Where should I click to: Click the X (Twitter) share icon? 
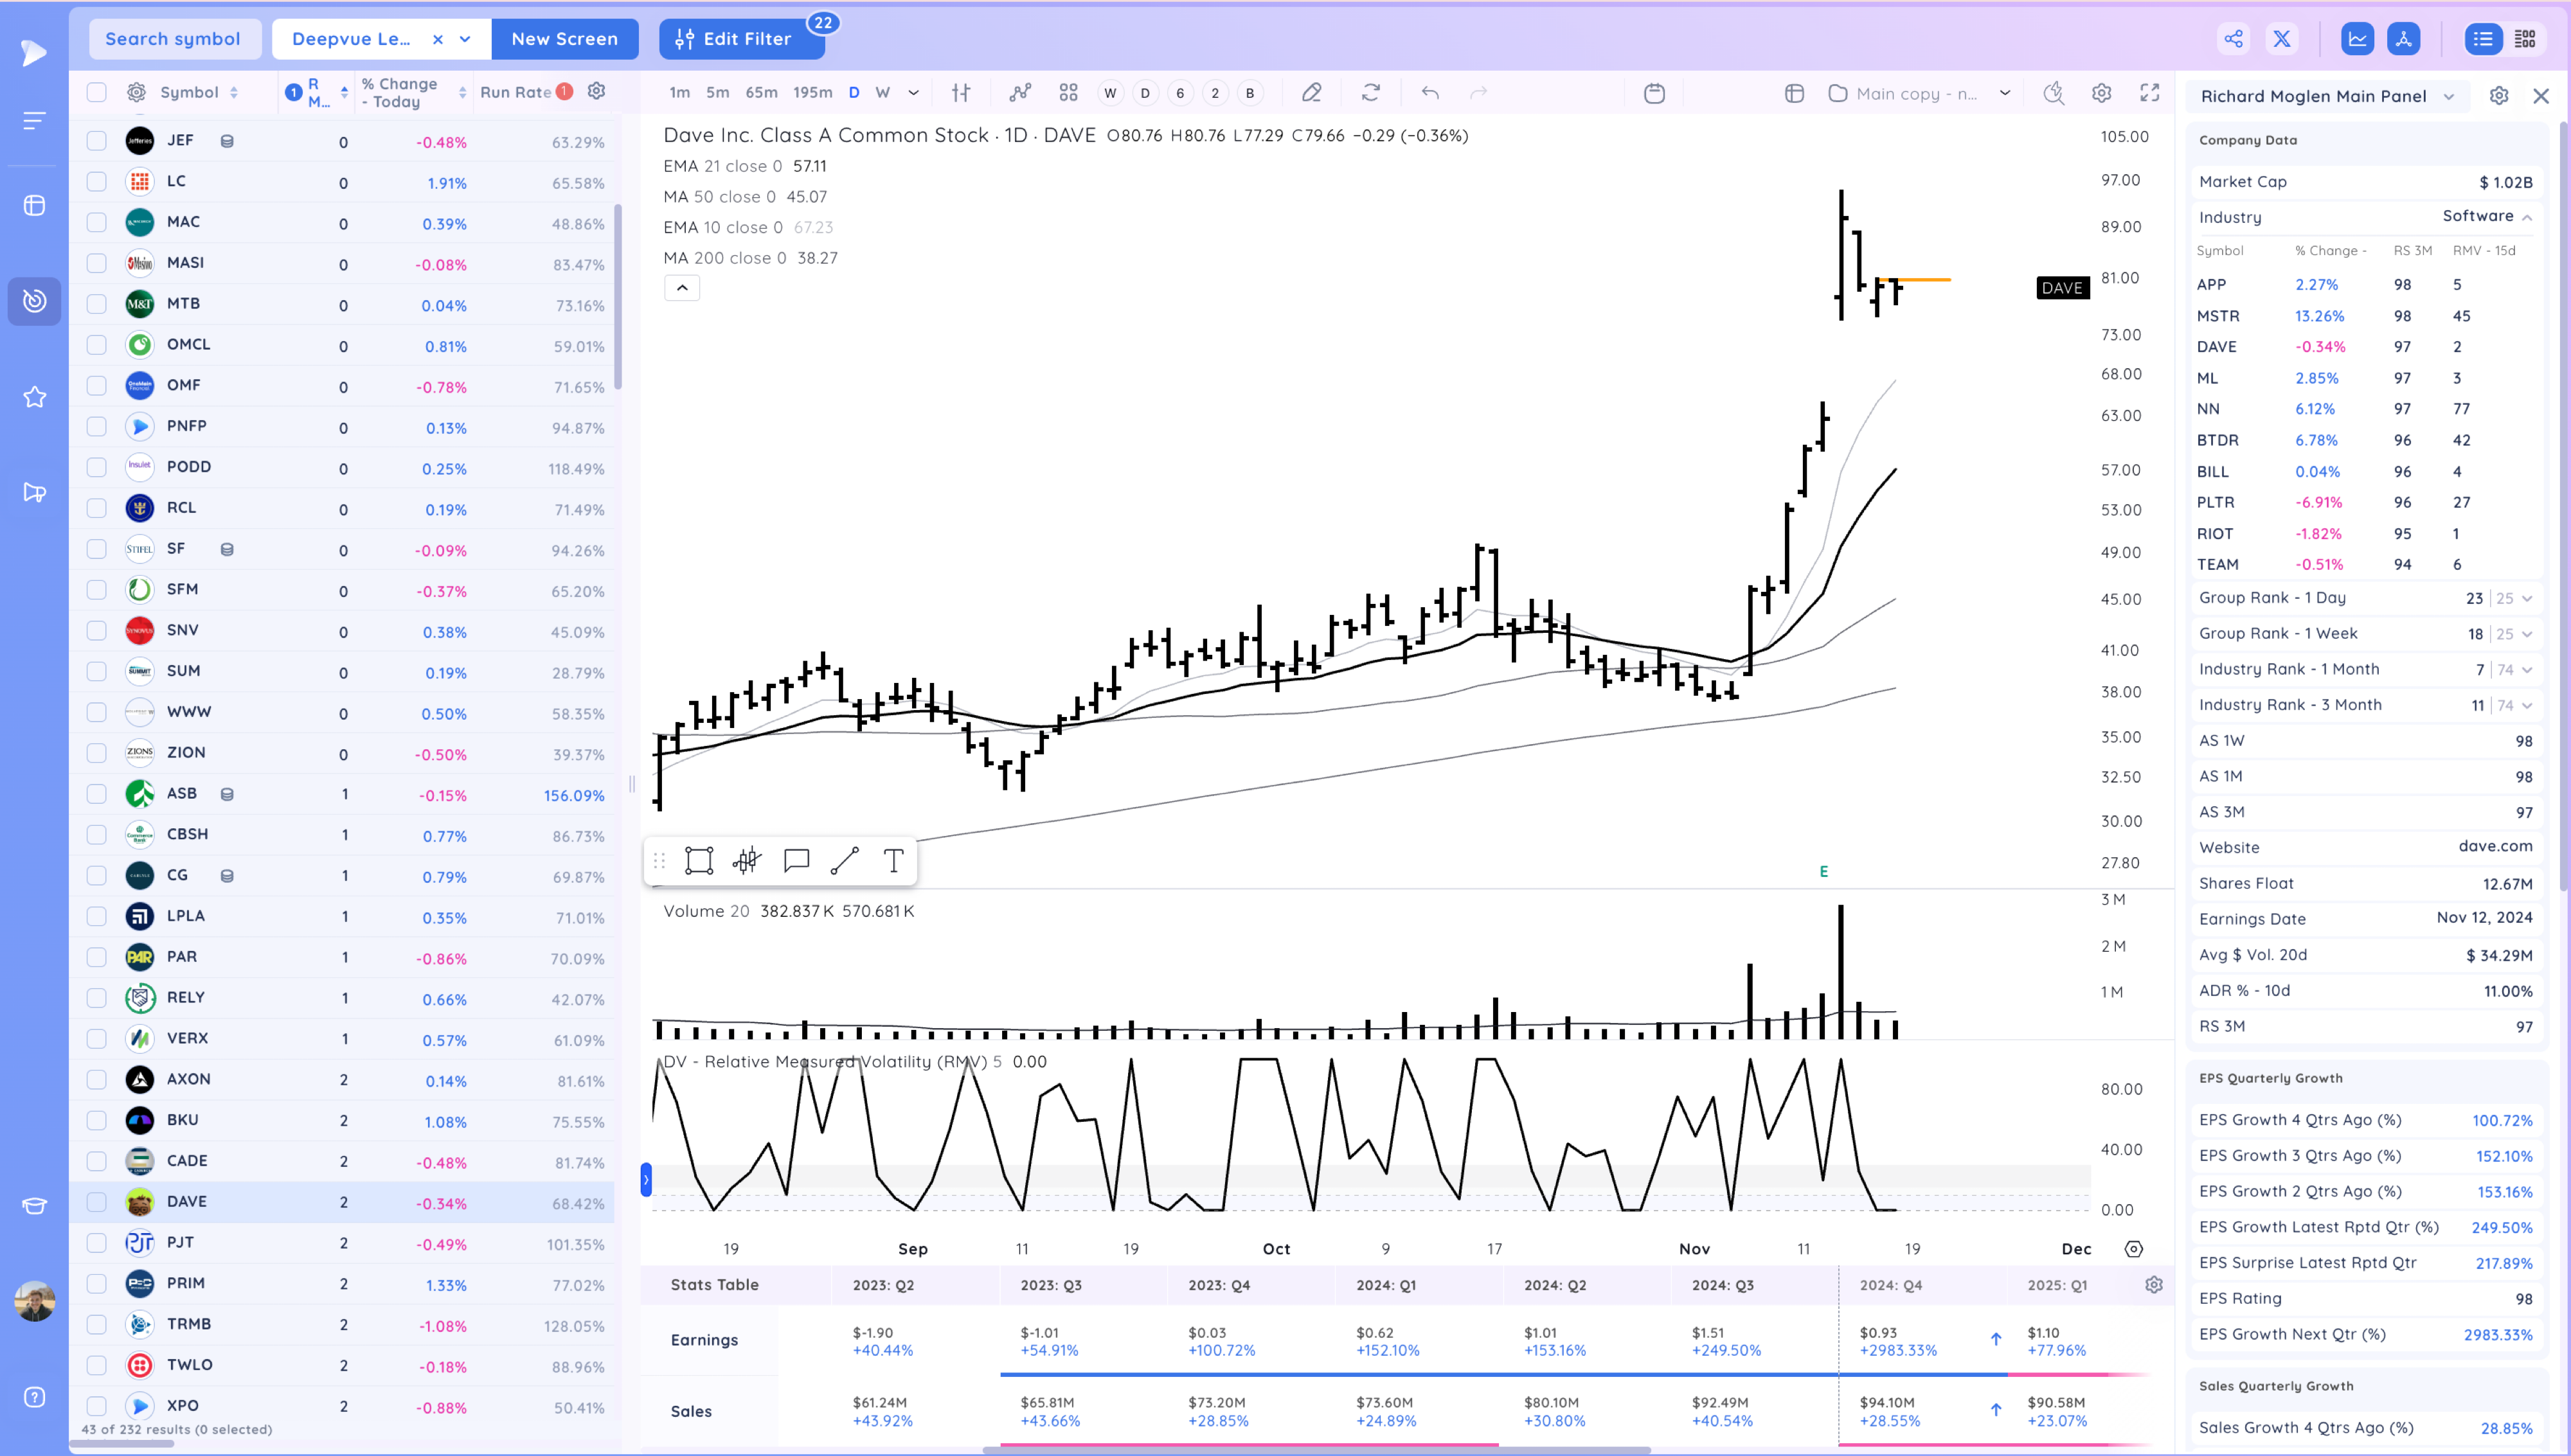tap(2282, 39)
